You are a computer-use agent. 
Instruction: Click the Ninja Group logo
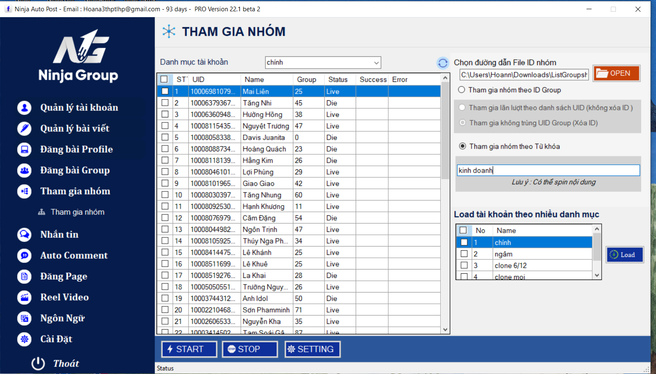click(x=78, y=56)
